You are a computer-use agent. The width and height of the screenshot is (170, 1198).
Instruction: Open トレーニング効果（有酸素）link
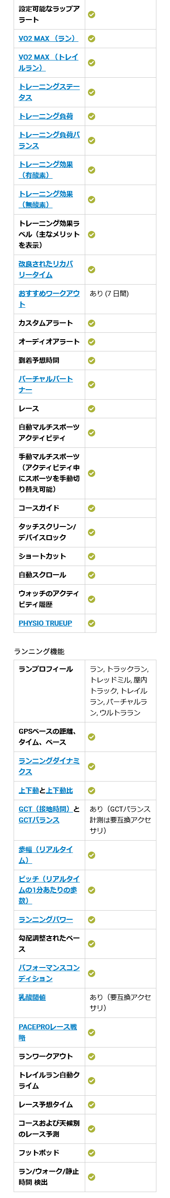(x=46, y=170)
